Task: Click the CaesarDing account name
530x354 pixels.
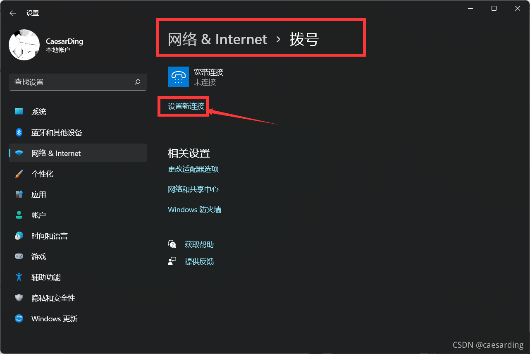Action: click(64, 41)
